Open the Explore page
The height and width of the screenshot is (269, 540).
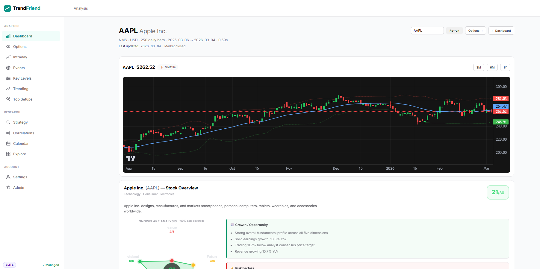(31, 154)
